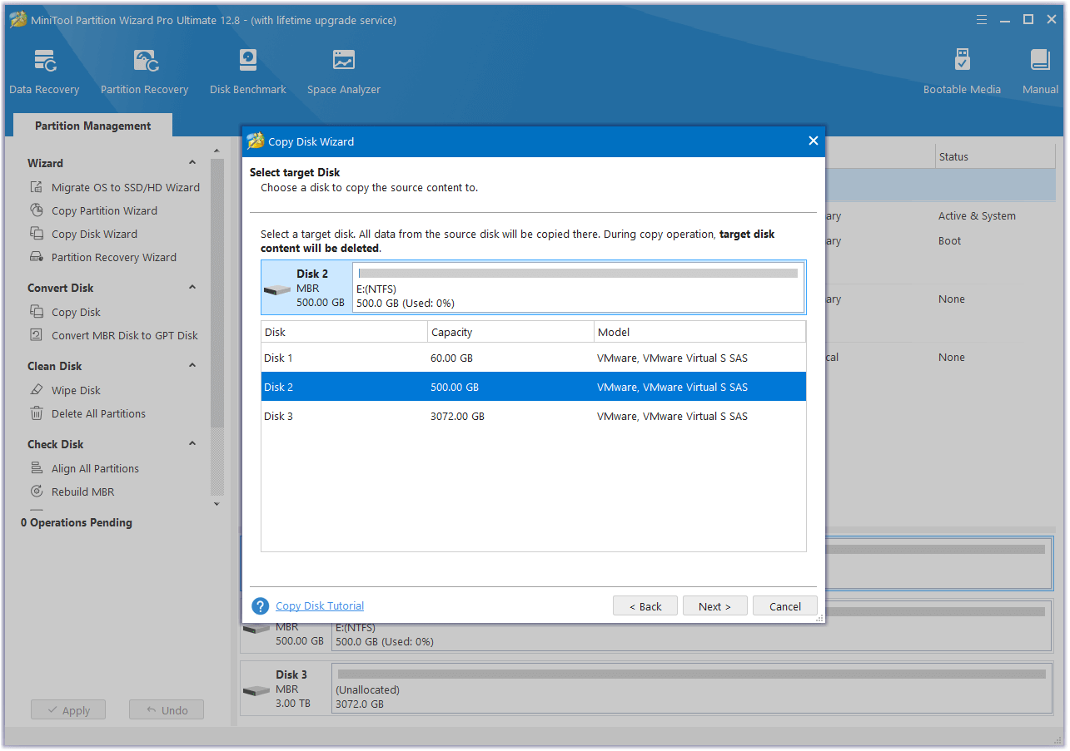Click the Status column header in main window
This screenshot has width=1070, height=751.
pos(995,156)
